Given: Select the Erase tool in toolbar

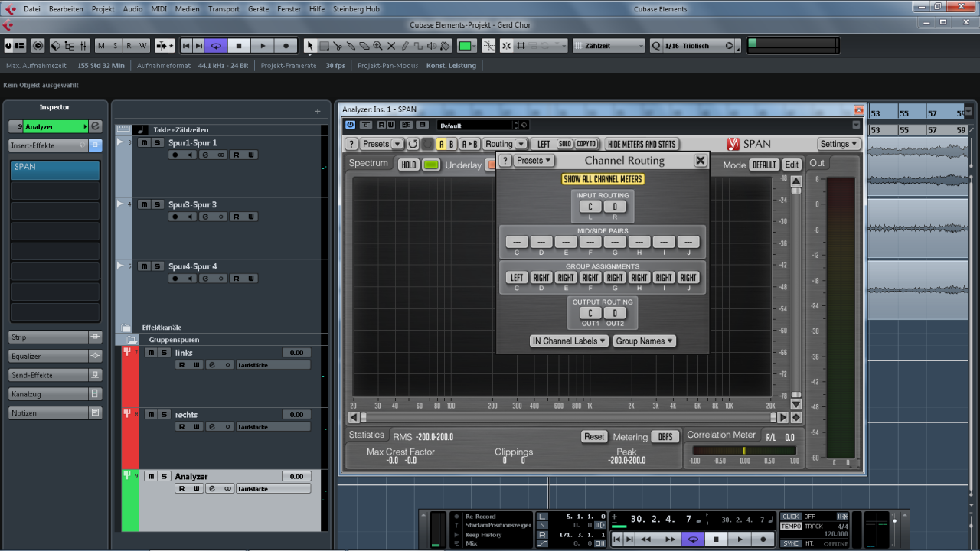Looking at the screenshot, I should pos(364,46).
